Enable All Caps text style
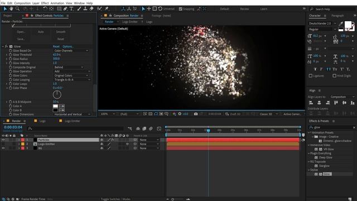 [329, 69]
